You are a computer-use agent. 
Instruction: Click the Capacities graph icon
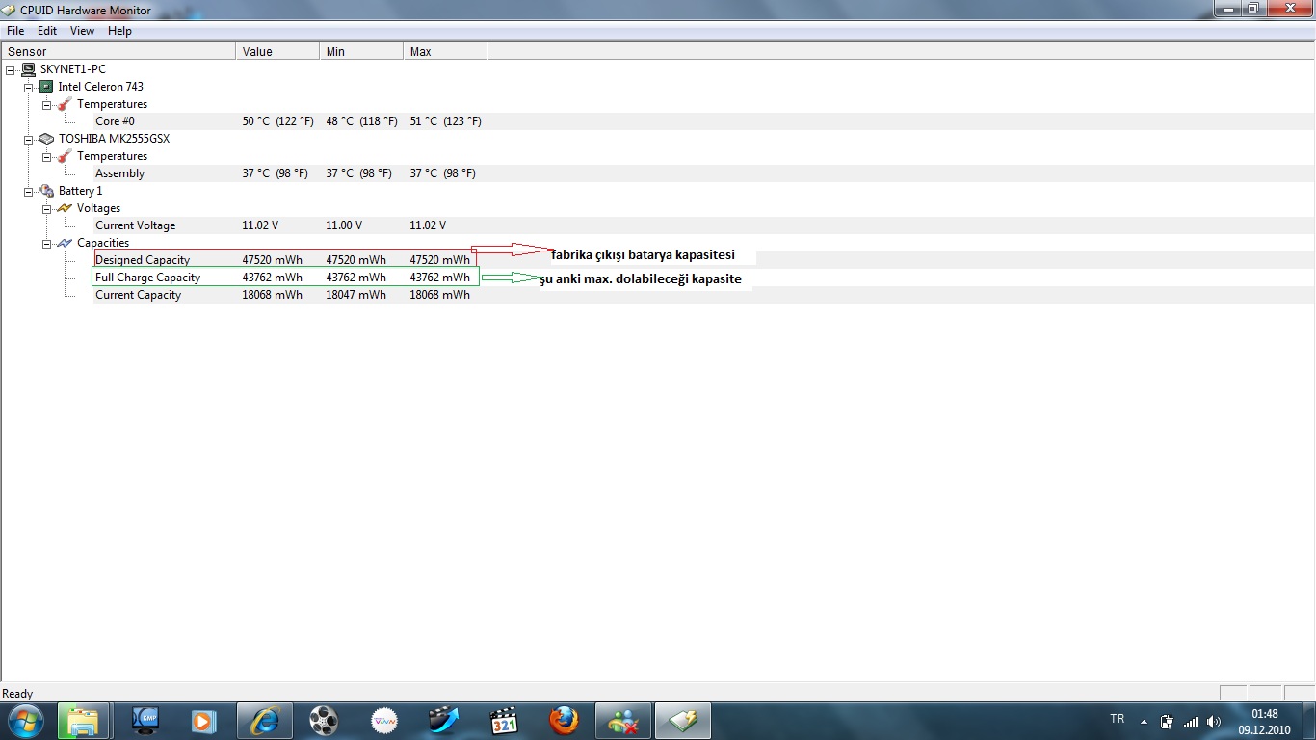[x=65, y=243]
